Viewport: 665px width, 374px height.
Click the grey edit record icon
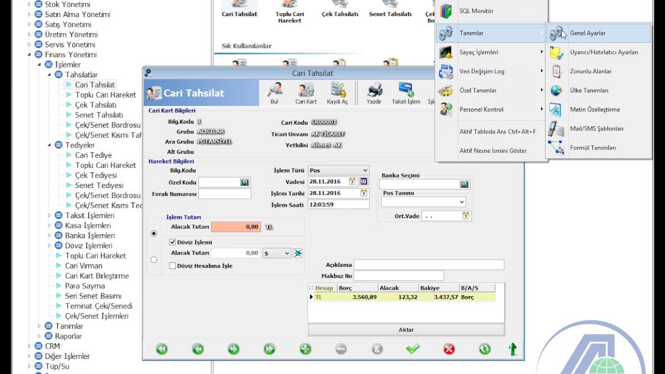click(377, 349)
